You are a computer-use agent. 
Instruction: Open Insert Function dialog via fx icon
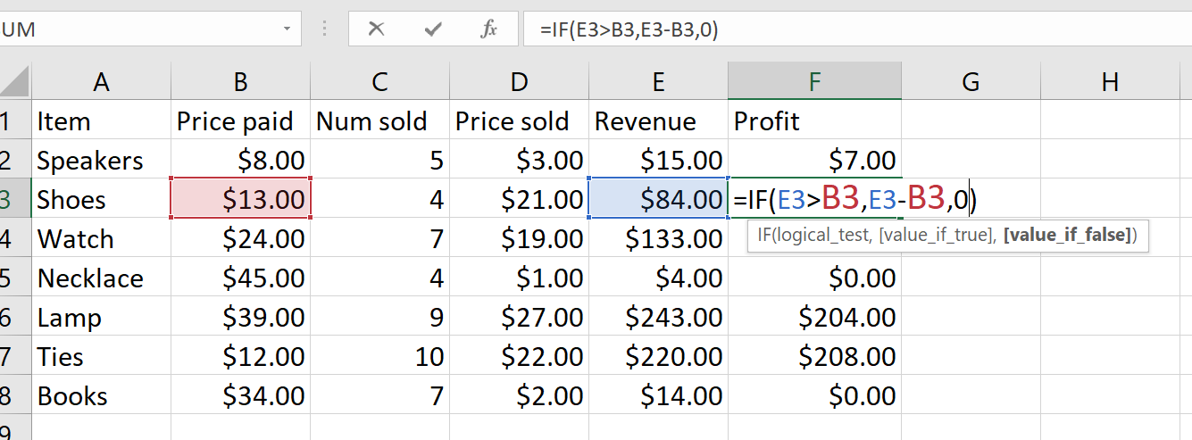pyautogui.click(x=488, y=29)
